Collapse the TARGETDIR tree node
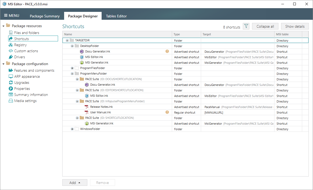Screen dimensions: 313x190 [x=67, y=41]
